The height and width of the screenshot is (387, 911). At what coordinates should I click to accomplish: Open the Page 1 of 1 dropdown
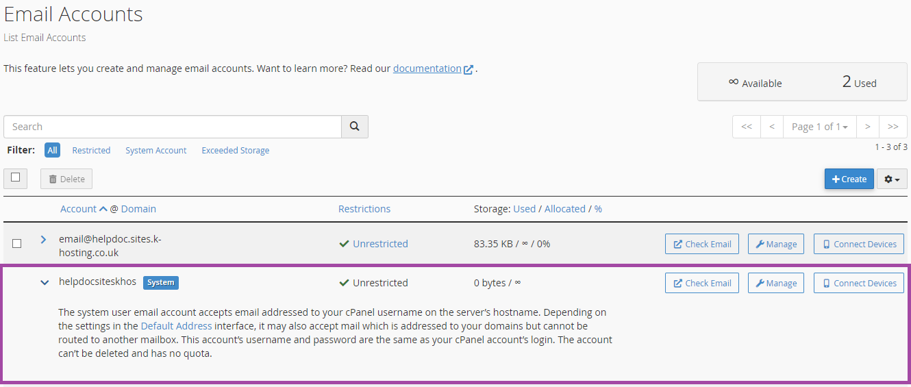click(x=820, y=127)
